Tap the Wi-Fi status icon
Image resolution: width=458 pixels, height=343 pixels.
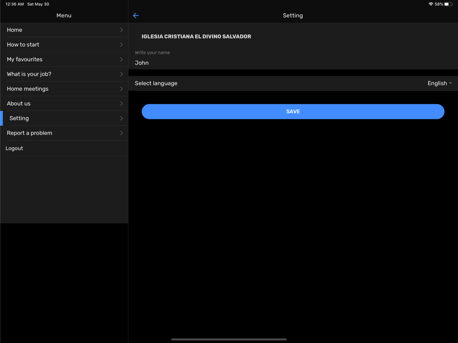click(x=431, y=4)
